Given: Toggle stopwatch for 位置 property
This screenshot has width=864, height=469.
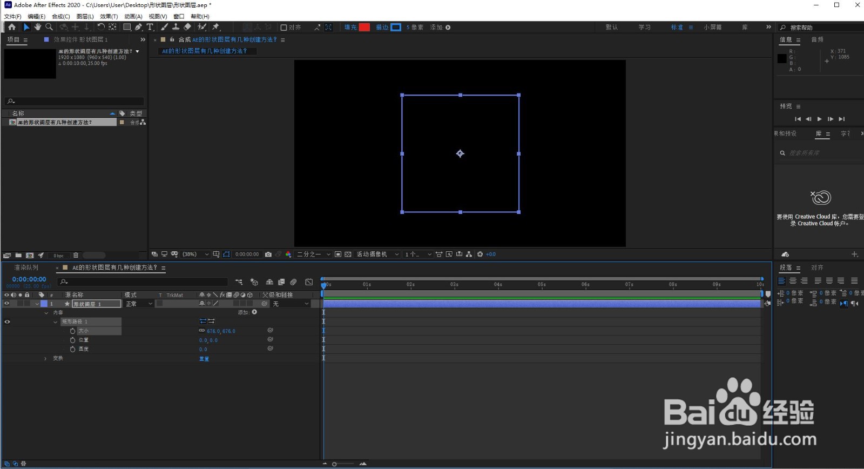Looking at the screenshot, I should 72,340.
